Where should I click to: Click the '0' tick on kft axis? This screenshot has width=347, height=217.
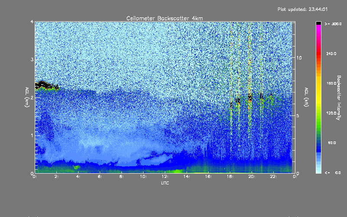click(298, 173)
